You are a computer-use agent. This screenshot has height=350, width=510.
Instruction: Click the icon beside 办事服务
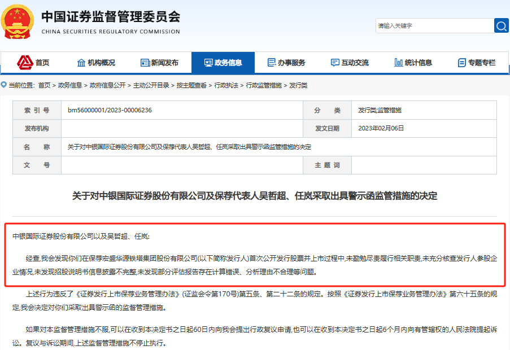(272, 63)
